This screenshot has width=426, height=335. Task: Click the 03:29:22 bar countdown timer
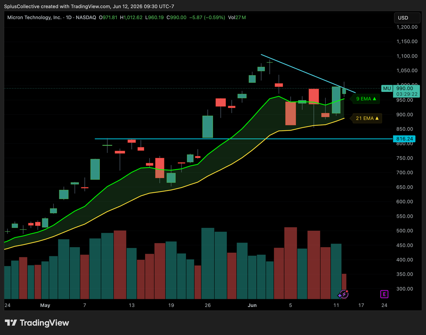pos(406,94)
